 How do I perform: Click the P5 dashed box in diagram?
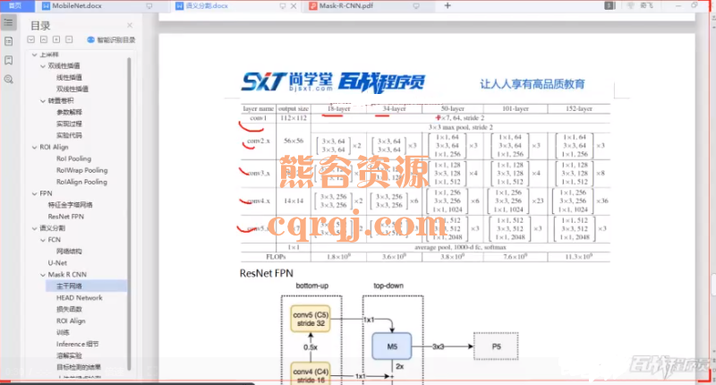[x=496, y=346]
